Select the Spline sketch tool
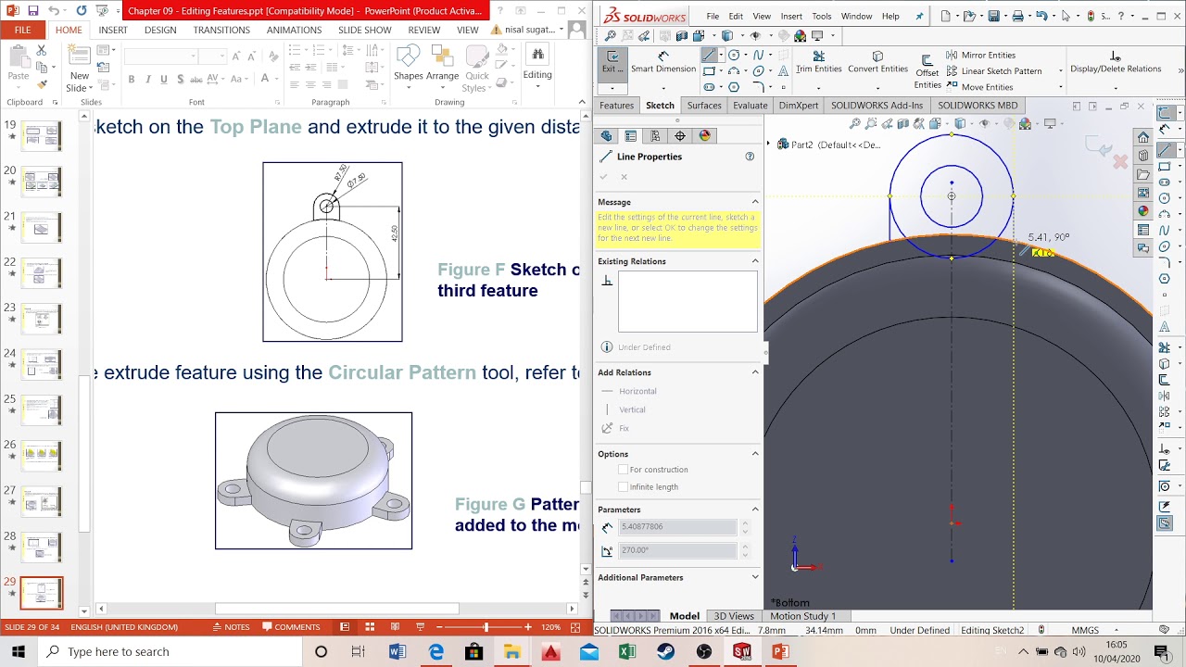1186x667 pixels. point(759,56)
